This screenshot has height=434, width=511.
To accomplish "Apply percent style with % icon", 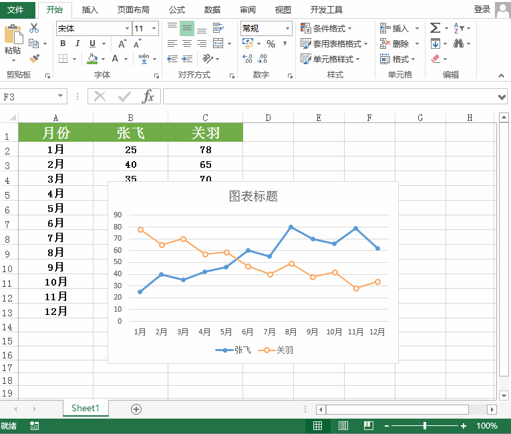I will (x=271, y=43).
